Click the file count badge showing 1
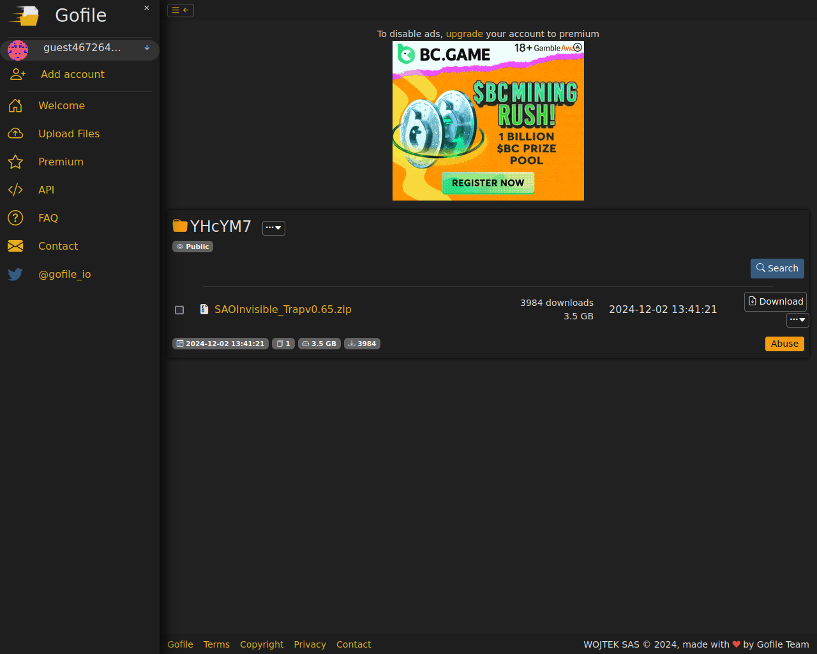The height and width of the screenshot is (654, 817). coord(283,344)
